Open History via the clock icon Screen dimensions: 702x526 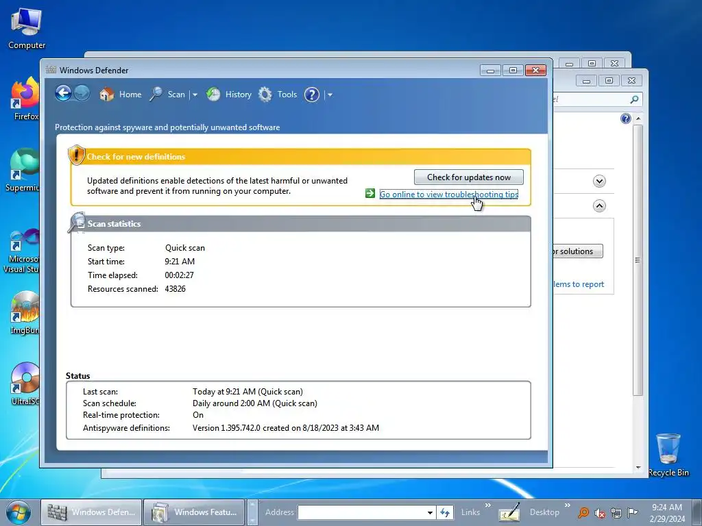pyautogui.click(x=213, y=94)
